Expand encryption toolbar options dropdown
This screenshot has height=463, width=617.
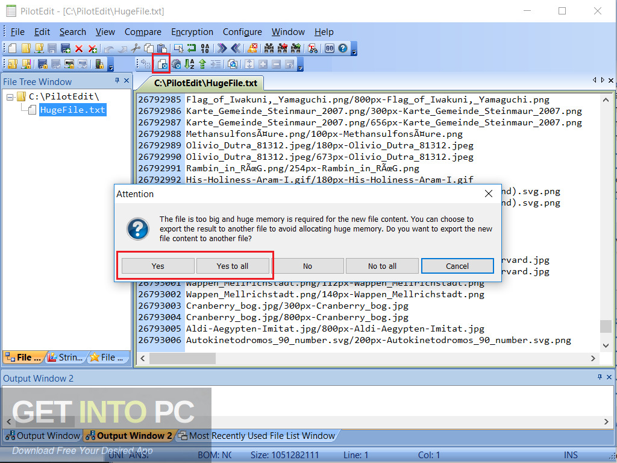tap(111, 65)
